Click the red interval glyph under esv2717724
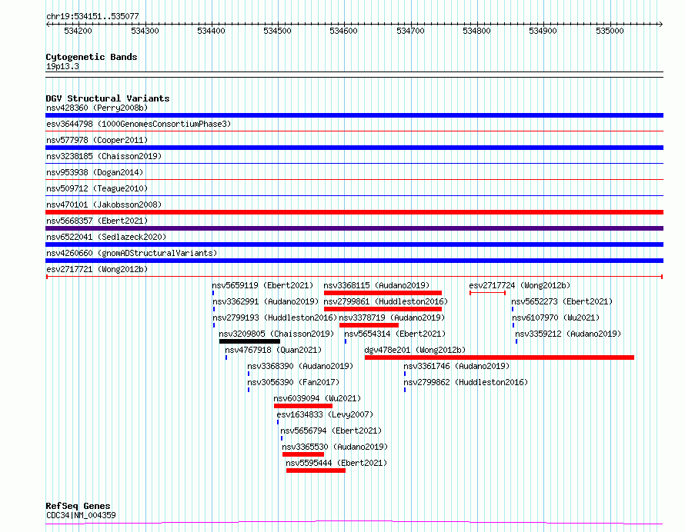 [487, 293]
